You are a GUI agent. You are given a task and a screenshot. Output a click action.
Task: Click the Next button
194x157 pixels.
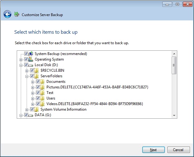[x=153, y=150]
